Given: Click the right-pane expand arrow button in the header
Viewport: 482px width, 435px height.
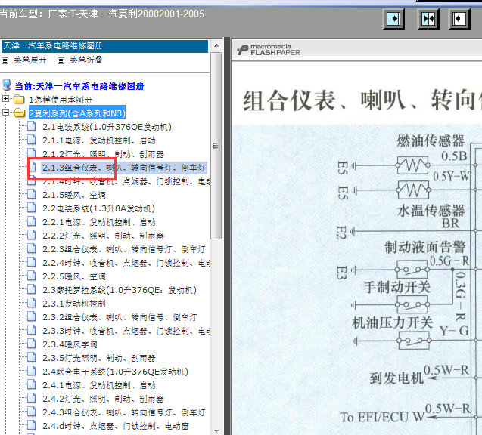Looking at the screenshot, I should pyautogui.click(x=459, y=19).
